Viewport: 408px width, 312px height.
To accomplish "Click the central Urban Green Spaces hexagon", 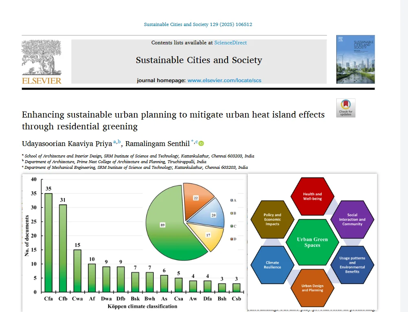I will pos(312,242).
